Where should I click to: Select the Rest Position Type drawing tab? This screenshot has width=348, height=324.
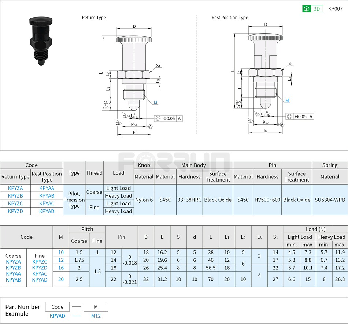point(230,18)
